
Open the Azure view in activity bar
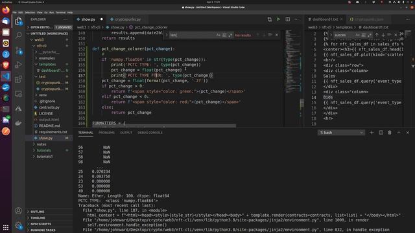tap(19, 109)
